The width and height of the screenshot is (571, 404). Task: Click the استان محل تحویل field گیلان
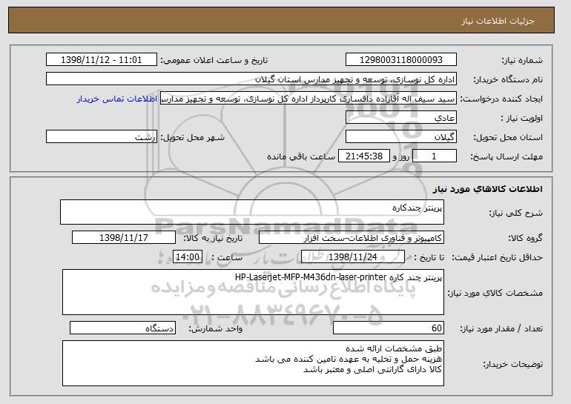401,137
